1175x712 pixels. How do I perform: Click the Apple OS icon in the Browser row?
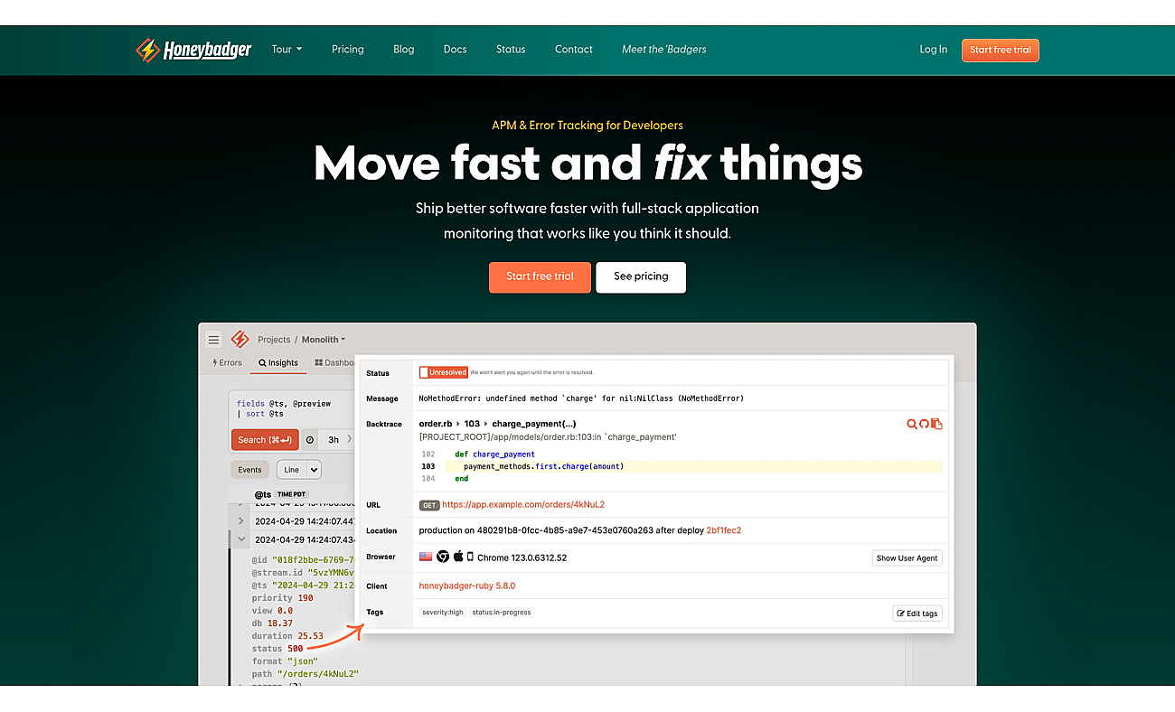point(458,557)
